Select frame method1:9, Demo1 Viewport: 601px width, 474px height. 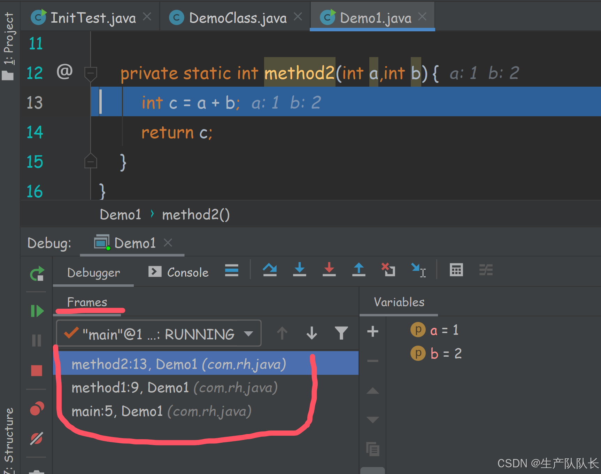206,387
